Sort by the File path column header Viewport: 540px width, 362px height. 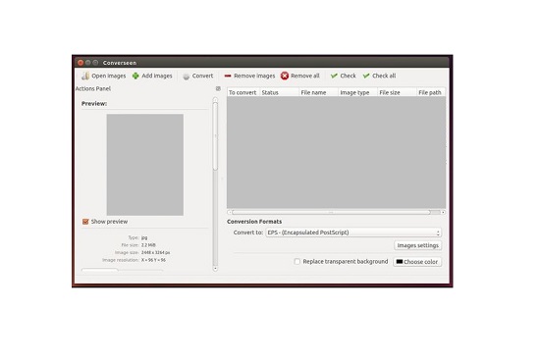(x=430, y=92)
